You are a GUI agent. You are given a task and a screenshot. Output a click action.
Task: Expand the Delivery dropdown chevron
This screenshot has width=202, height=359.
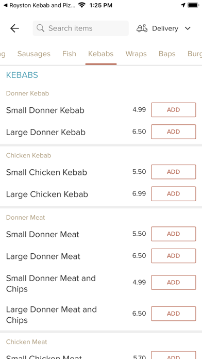[188, 28]
